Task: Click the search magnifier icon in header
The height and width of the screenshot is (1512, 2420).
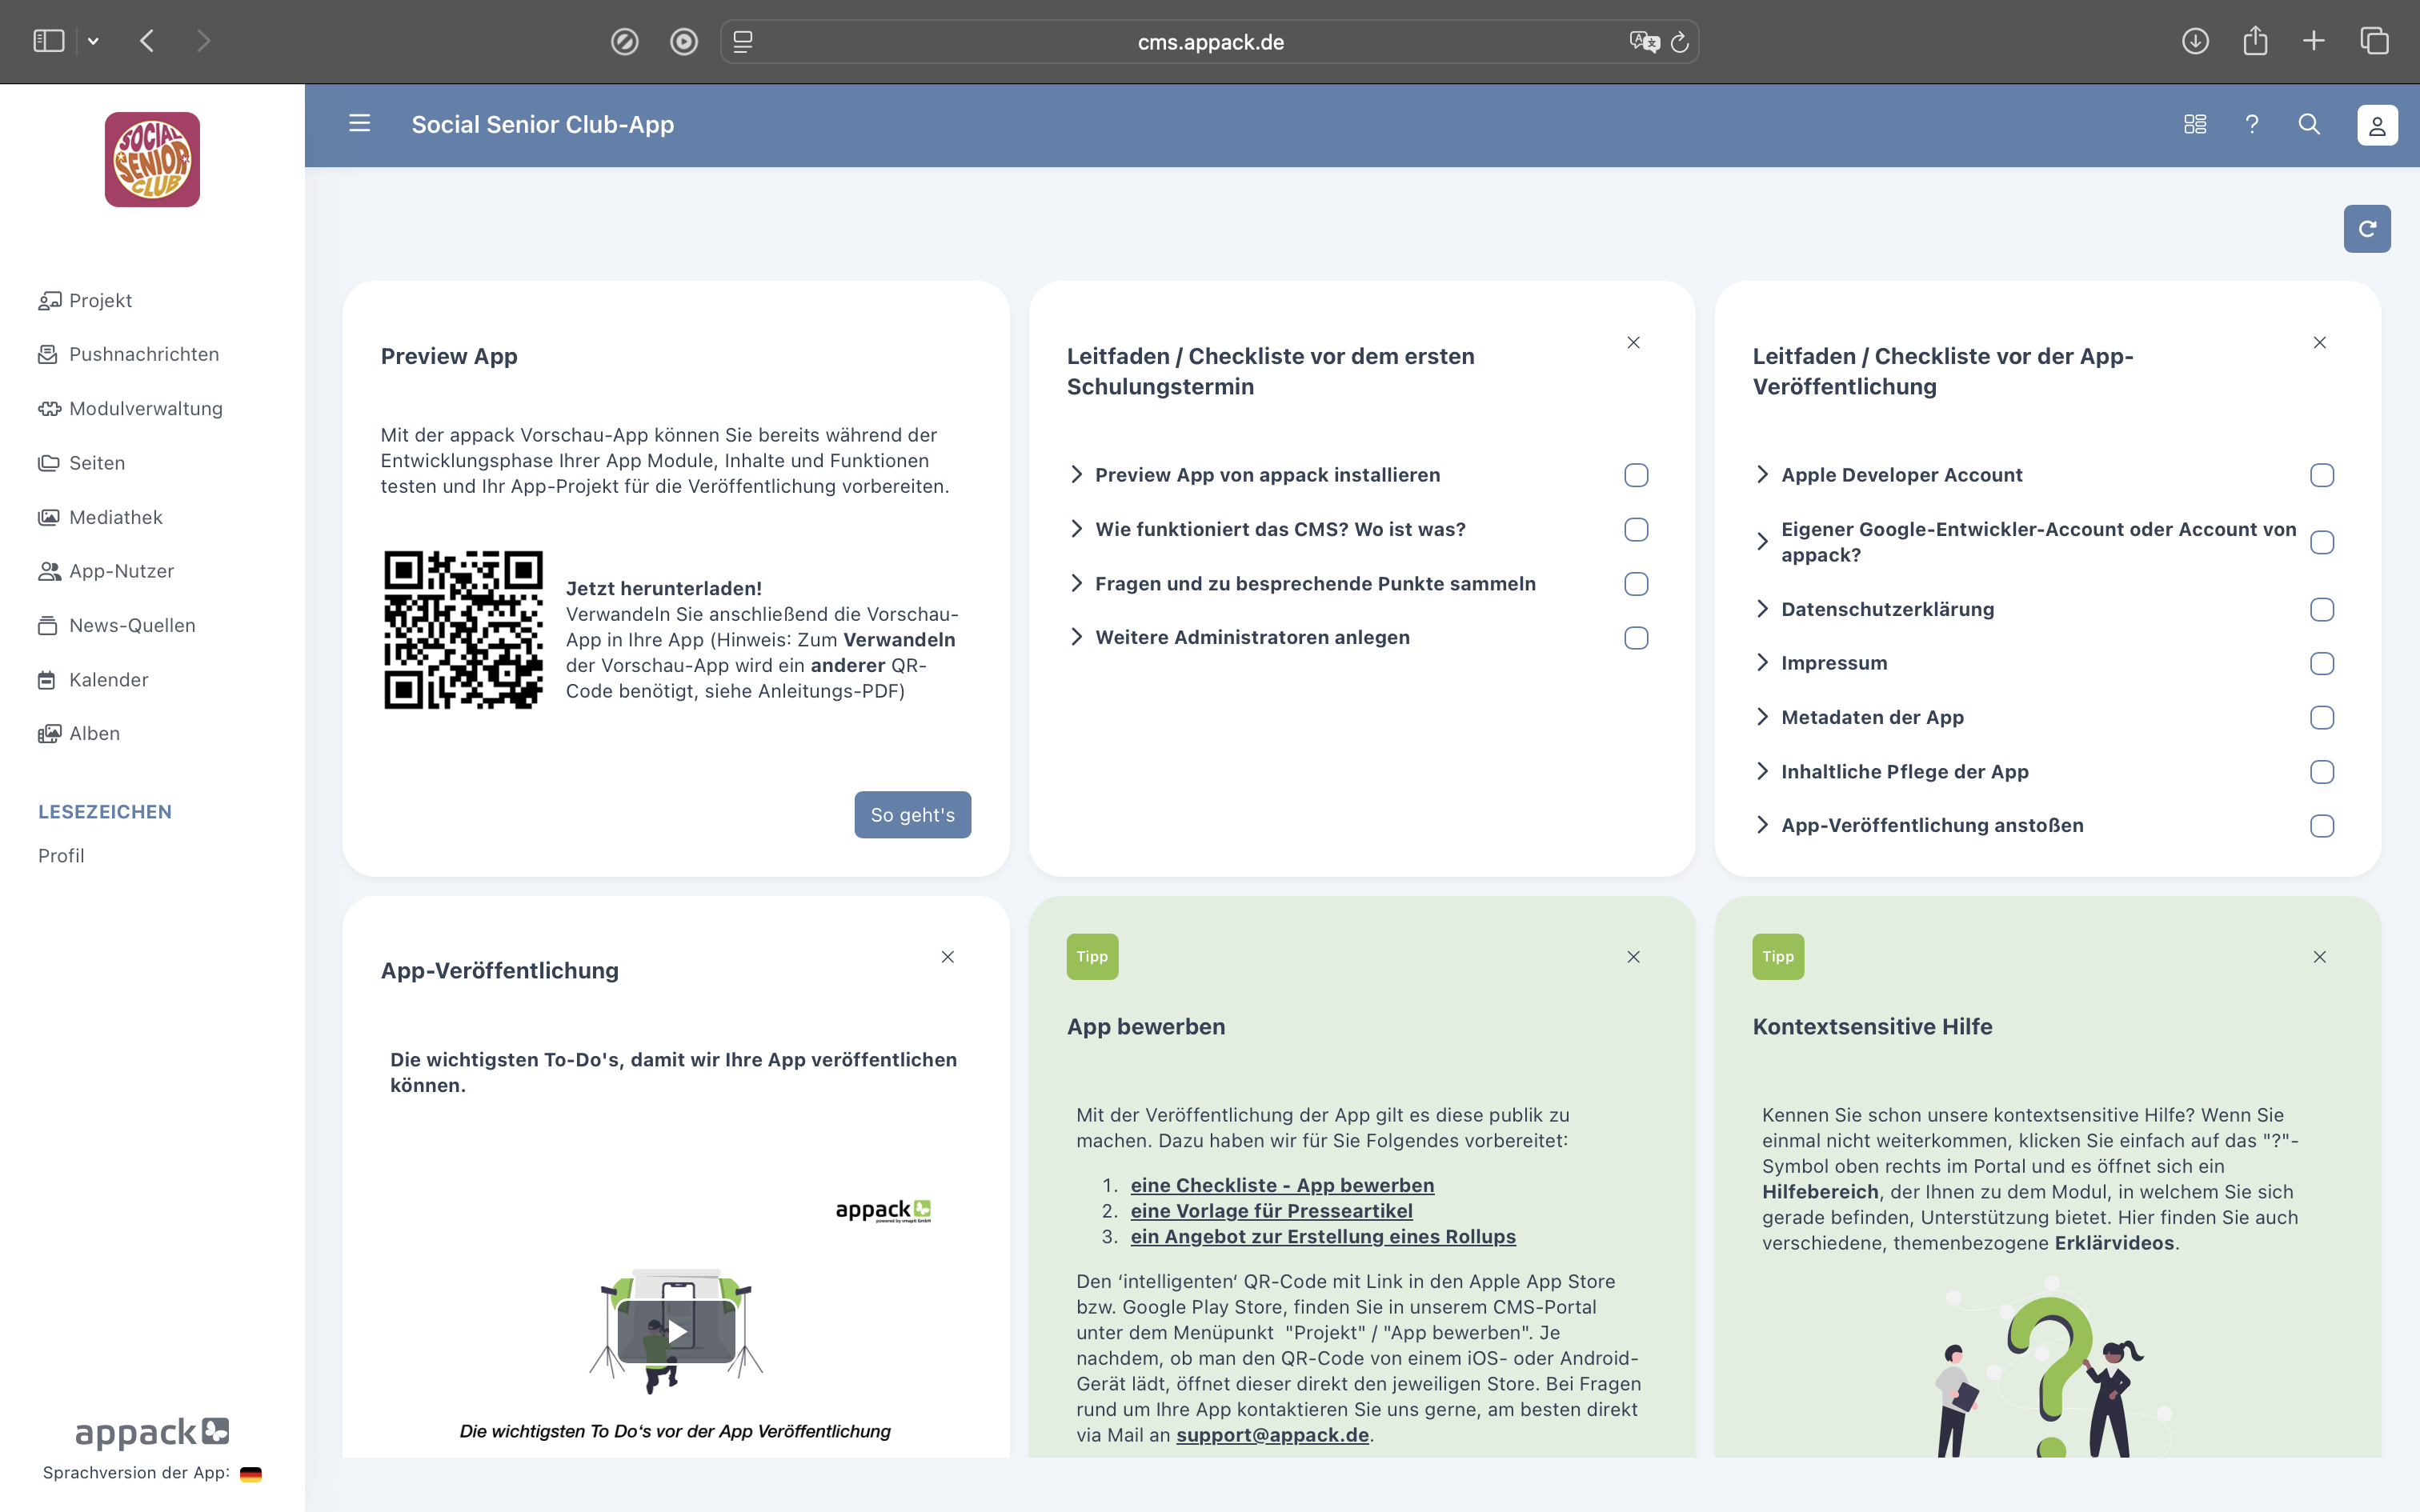Action: (2309, 124)
